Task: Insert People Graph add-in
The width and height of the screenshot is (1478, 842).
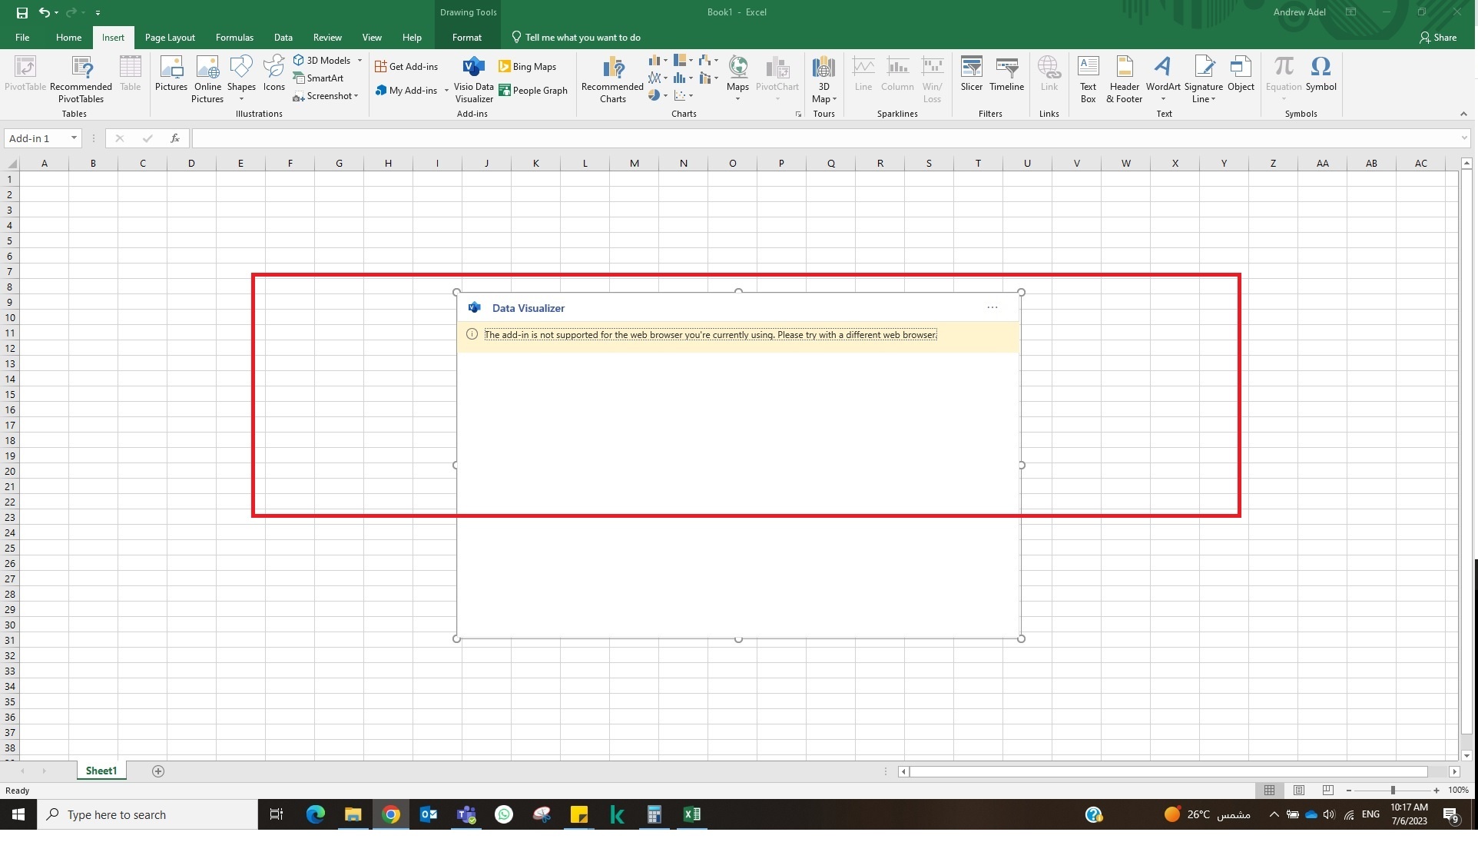Action: point(532,91)
